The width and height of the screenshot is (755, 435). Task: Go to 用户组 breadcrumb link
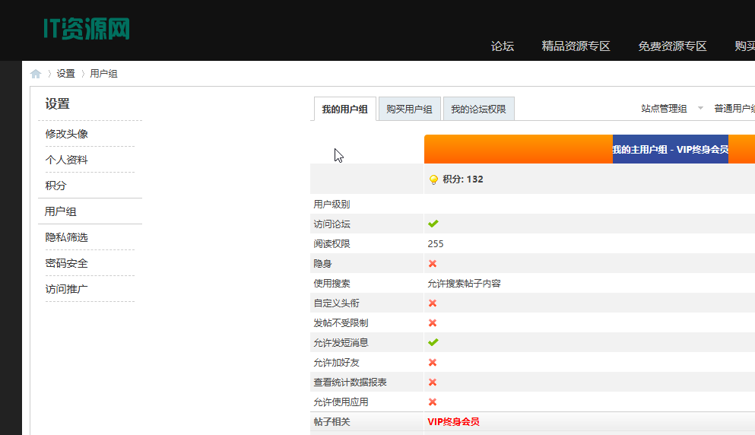click(x=103, y=74)
